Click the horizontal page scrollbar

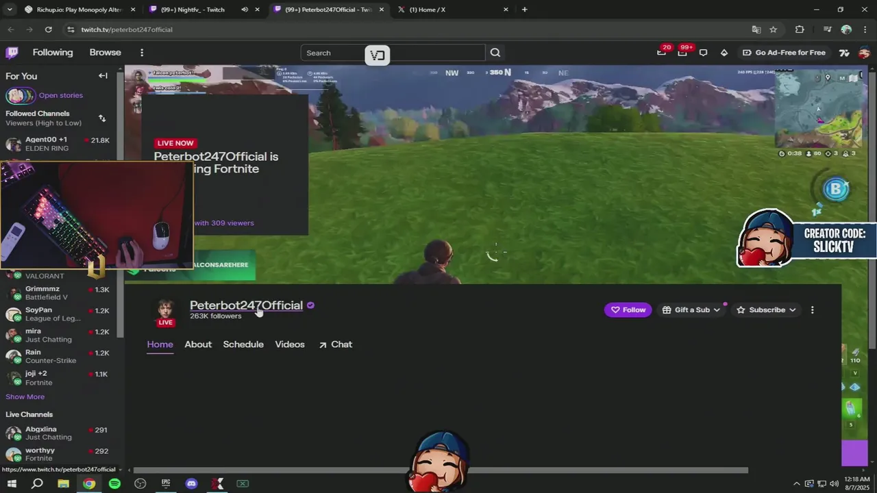[x=441, y=470]
